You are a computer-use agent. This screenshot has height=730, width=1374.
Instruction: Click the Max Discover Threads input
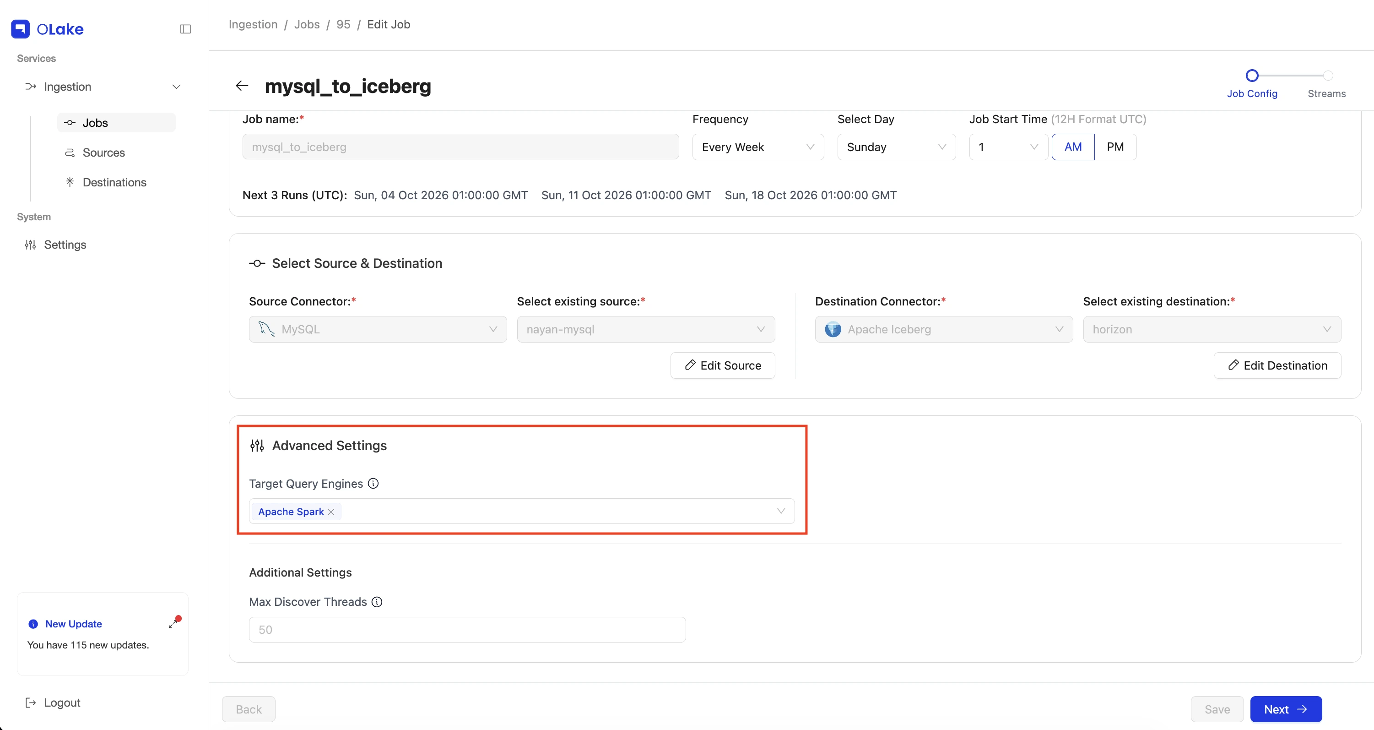click(x=467, y=630)
